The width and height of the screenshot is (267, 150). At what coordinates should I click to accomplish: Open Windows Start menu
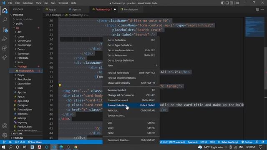(x=3, y=147)
